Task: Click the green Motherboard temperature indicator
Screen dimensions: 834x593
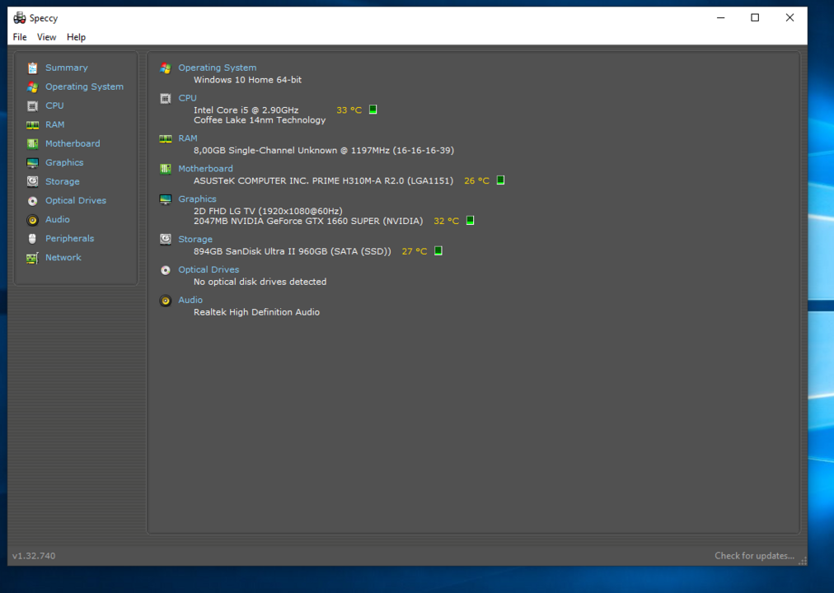Action: pos(500,180)
